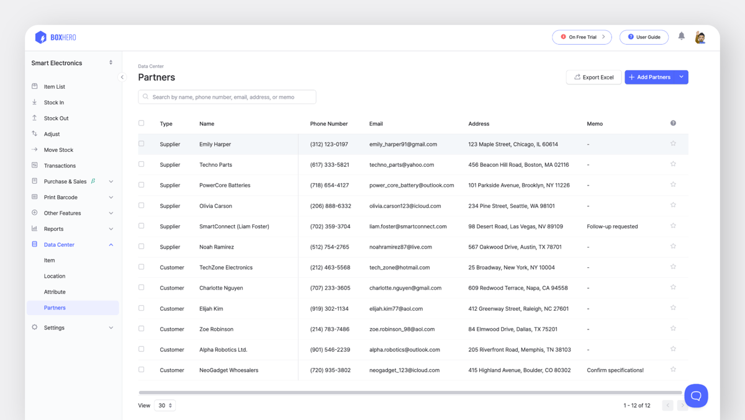This screenshot has height=420, width=745.
Task: Select all partners with the header checkbox
Action: click(x=141, y=123)
